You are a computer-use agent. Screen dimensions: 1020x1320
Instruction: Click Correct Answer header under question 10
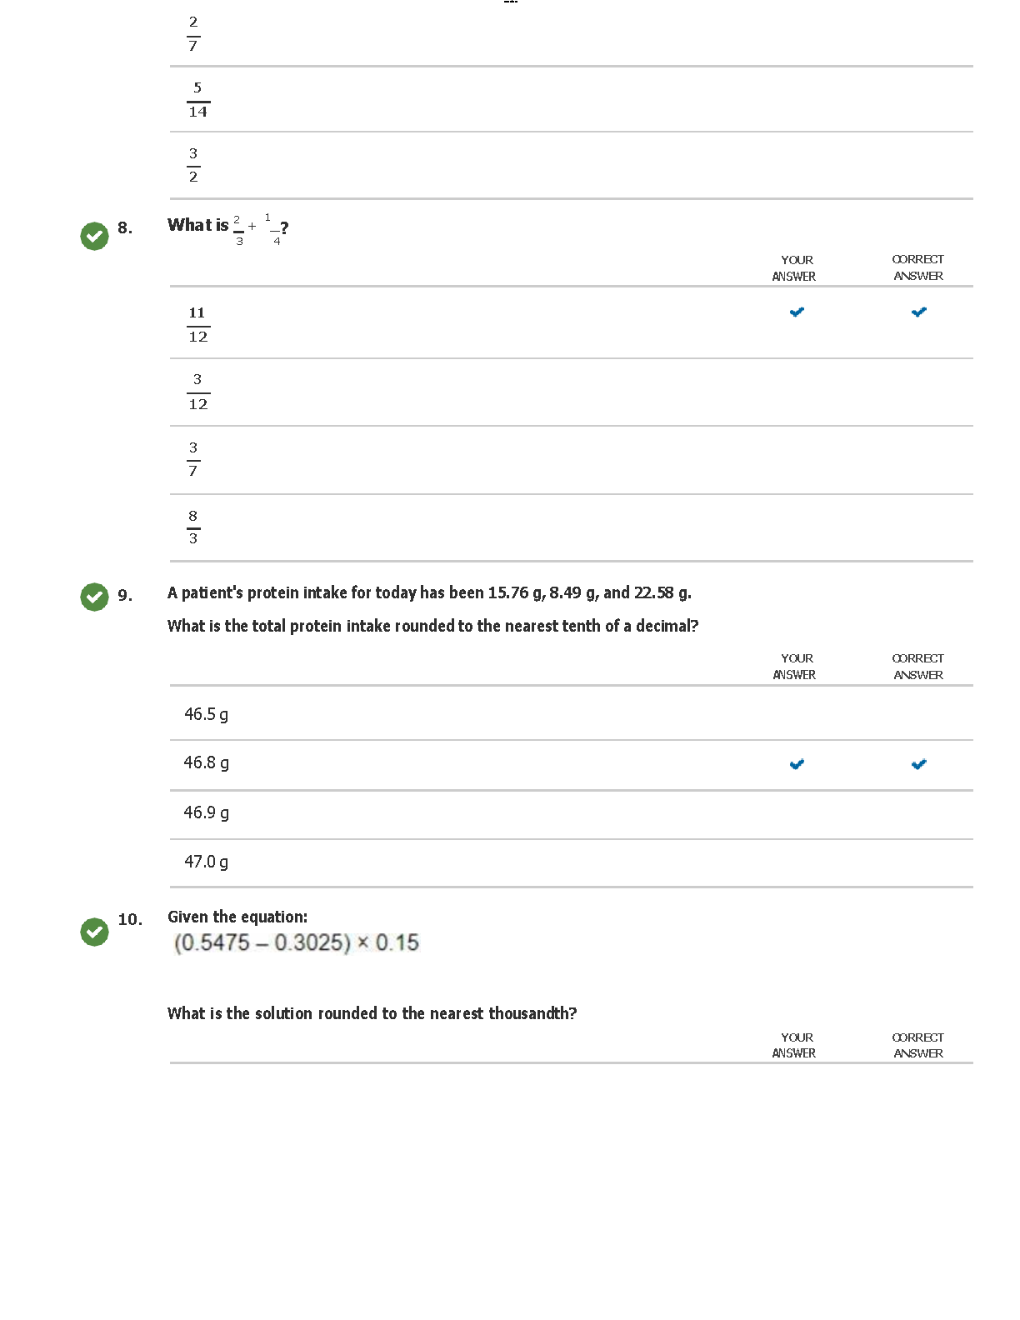point(917,1045)
